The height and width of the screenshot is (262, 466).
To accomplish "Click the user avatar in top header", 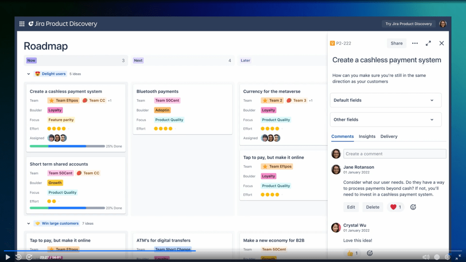I will [443, 24].
